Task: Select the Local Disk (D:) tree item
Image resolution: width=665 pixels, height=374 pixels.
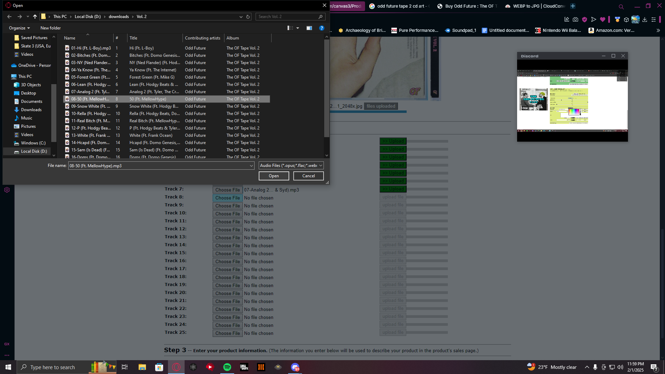Action: click(x=34, y=151)
